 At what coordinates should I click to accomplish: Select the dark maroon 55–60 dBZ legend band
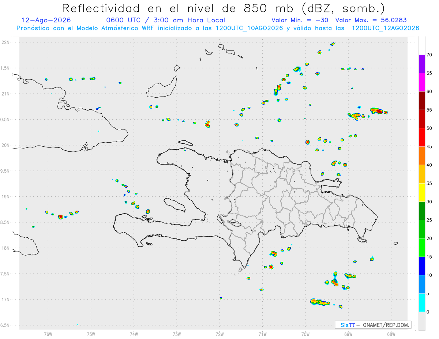tap(422, 101)
